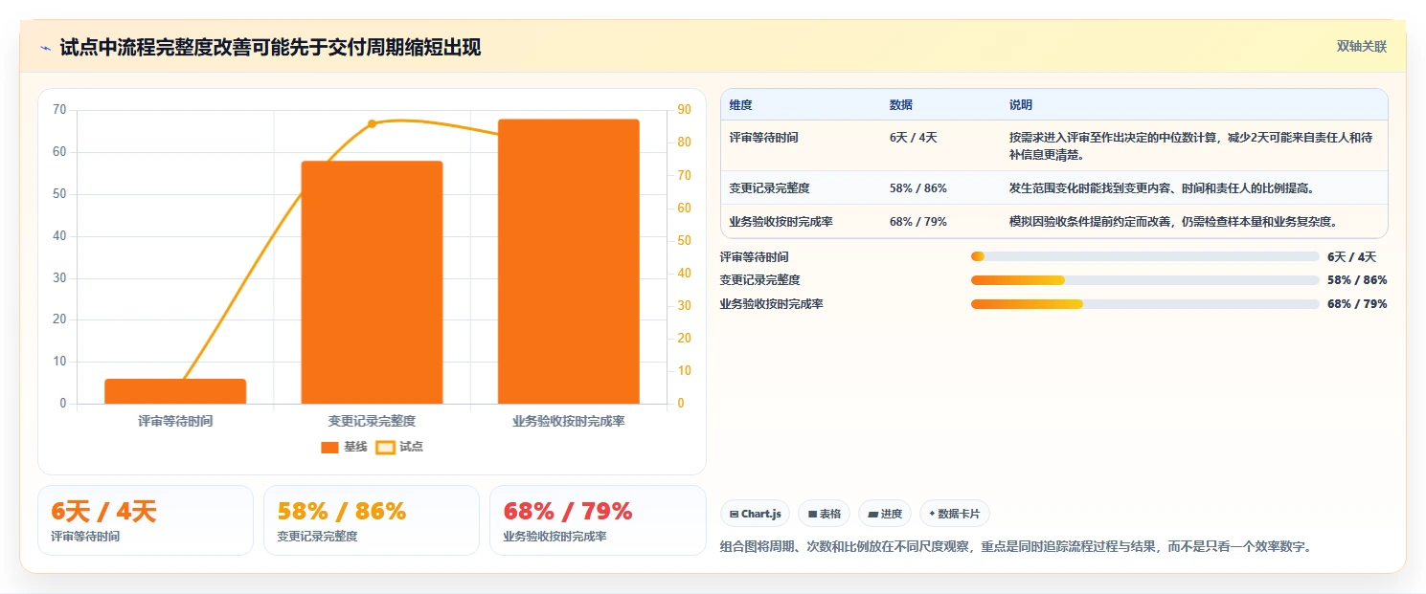Click the 双轴关联 label in header
The image size is (1426, 594).
(x=1362, y=47)
